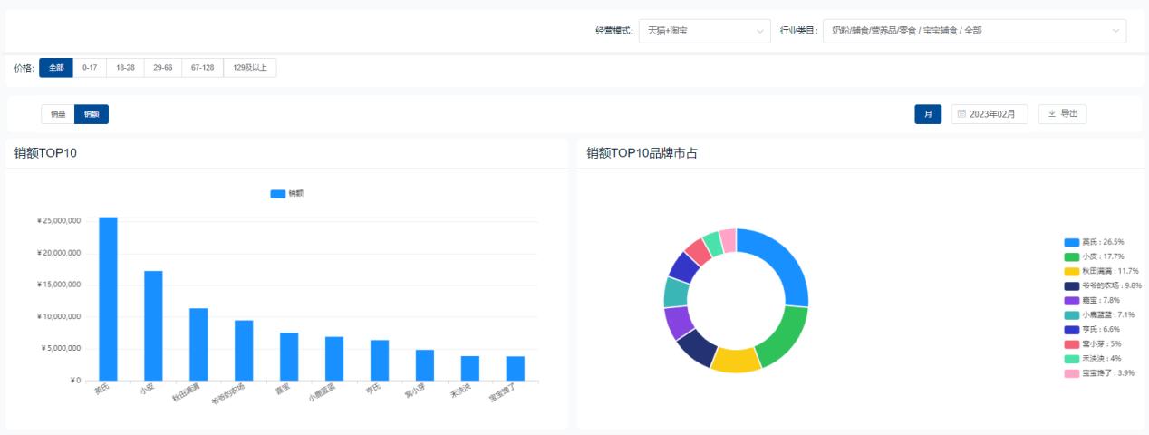Click the 月 period button

point(928,114)
